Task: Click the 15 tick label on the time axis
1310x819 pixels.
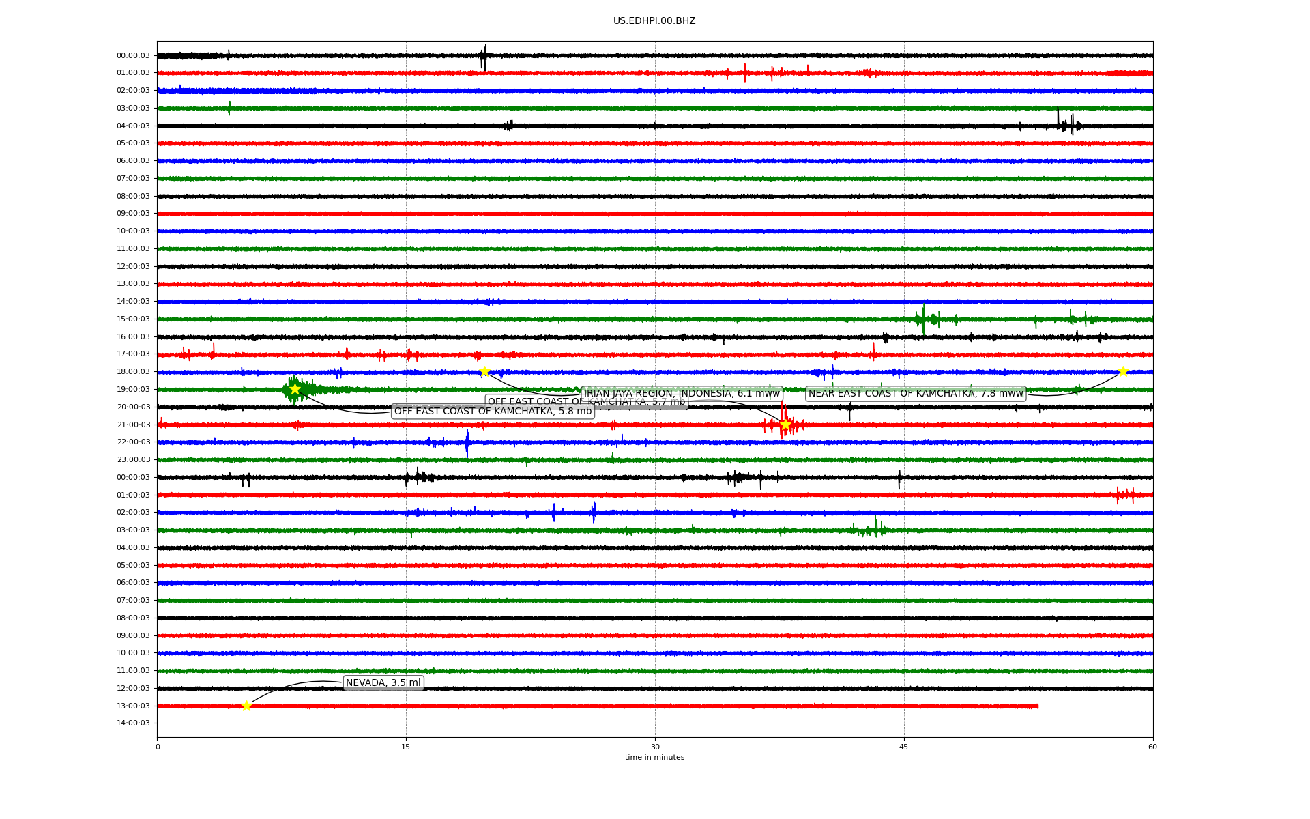Action: (406, 747)
